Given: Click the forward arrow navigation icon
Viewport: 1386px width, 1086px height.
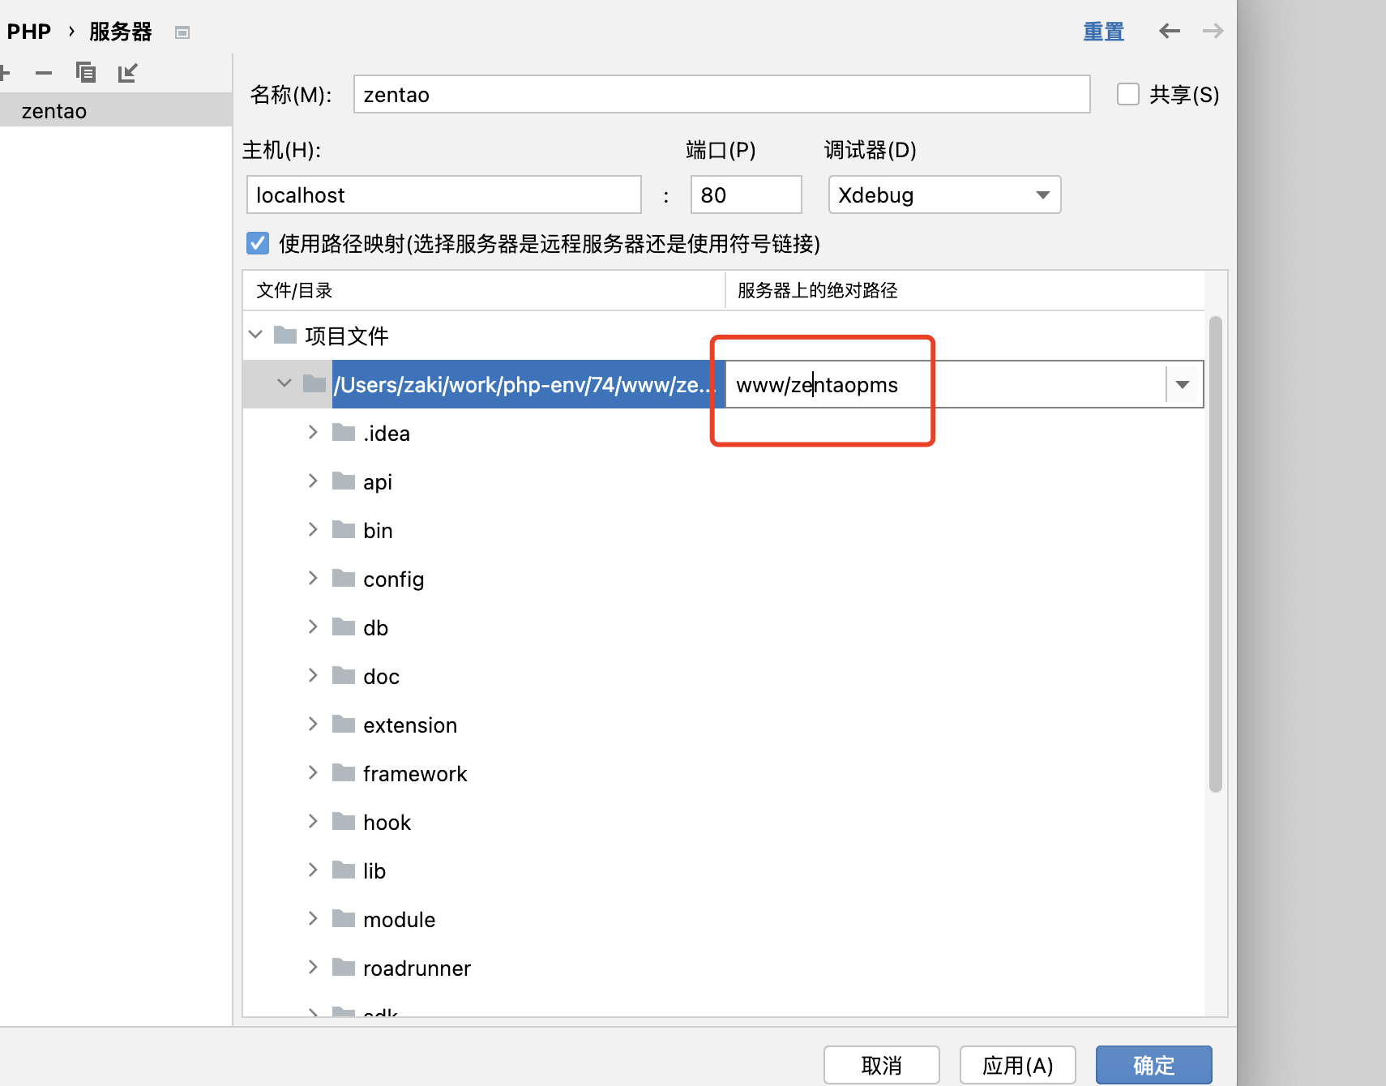Looking at the screenshot, I should click(1213, 32).
